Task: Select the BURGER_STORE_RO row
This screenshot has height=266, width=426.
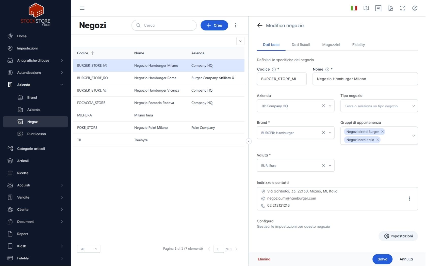Action: 159,78
